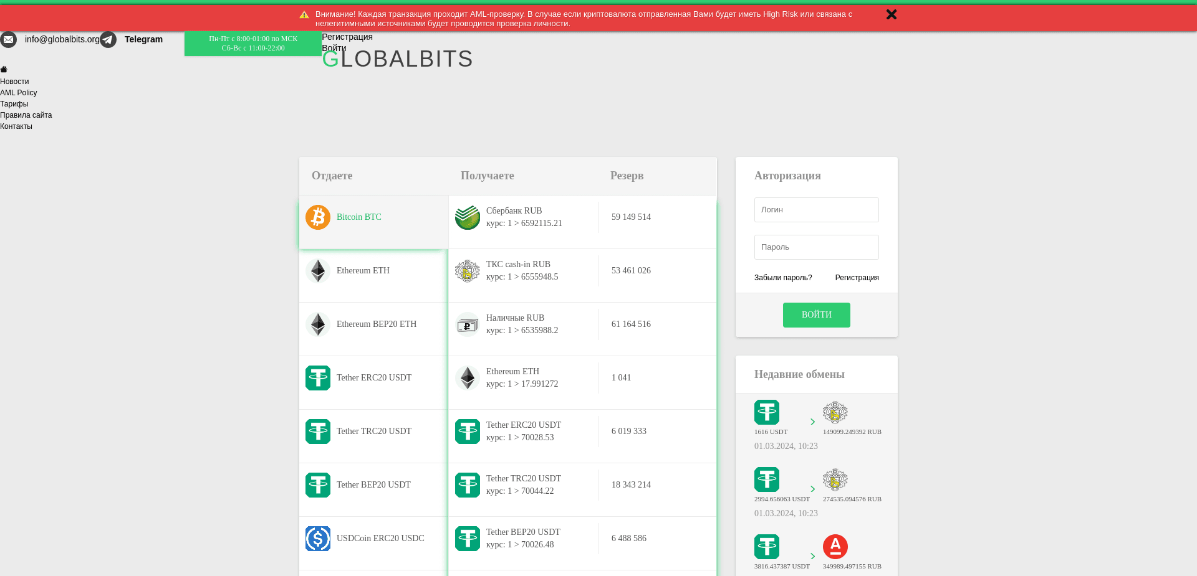Select the Наличные RUB icon
Image resolution: width=1197 pixels, height=576 pixels.
point(467,325)
